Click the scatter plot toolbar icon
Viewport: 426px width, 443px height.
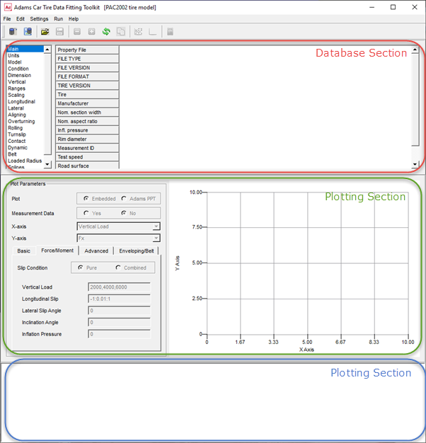[138, 32]
